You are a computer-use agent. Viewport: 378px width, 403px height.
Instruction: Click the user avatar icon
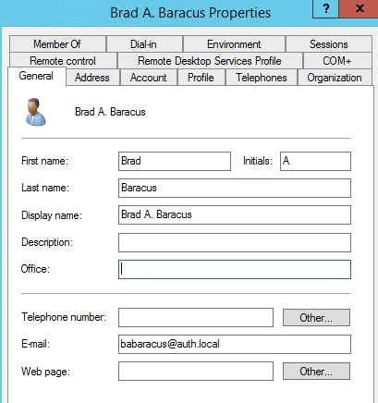(x=36, y=112)
